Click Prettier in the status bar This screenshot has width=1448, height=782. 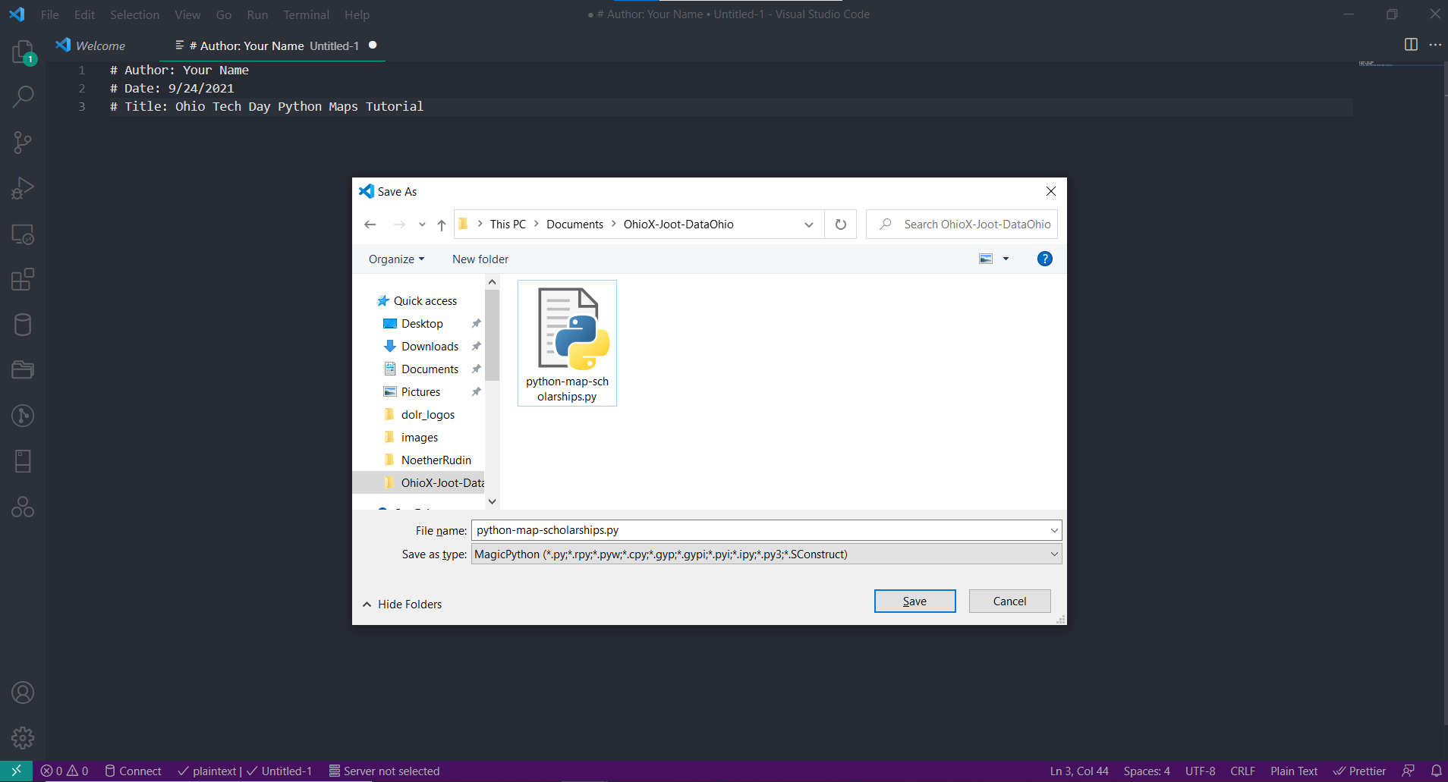pyautogui.click(x=1360, y=771)
